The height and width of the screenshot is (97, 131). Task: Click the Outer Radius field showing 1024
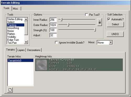click(x=53, y=25)
